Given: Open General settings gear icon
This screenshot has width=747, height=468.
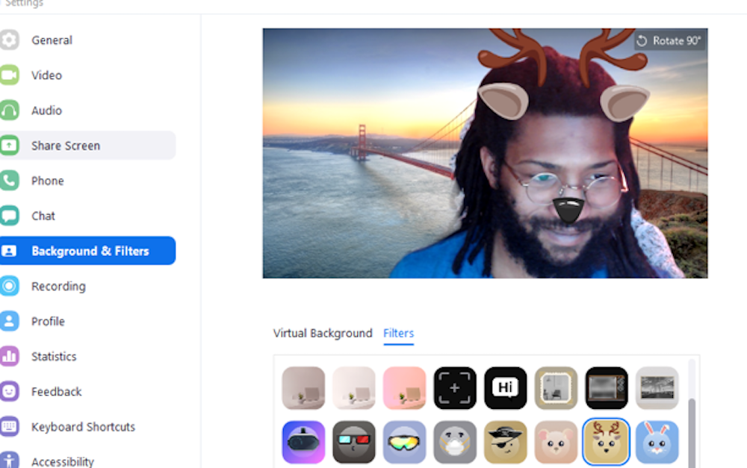Looking at the screenshot, I should click(8, 40).
